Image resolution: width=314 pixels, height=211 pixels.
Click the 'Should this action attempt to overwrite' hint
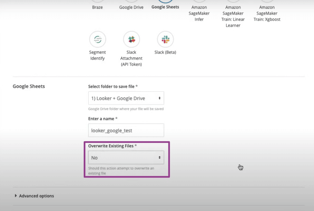[x=121, y=171]
